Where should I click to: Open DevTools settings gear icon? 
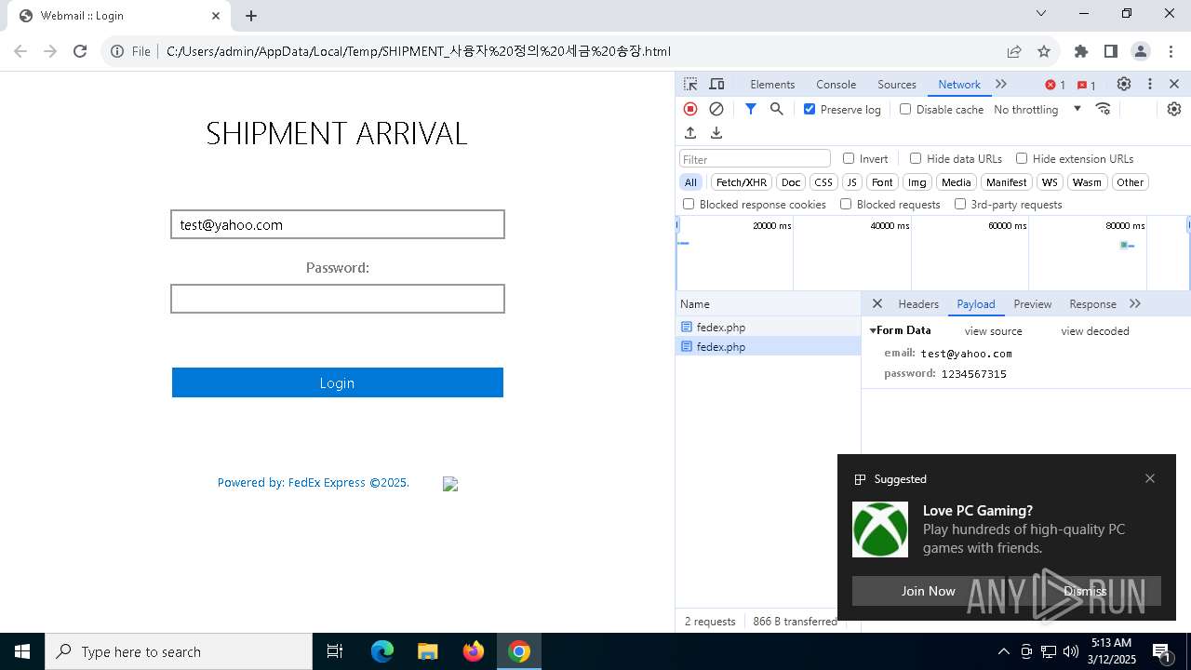(1124, 84)
